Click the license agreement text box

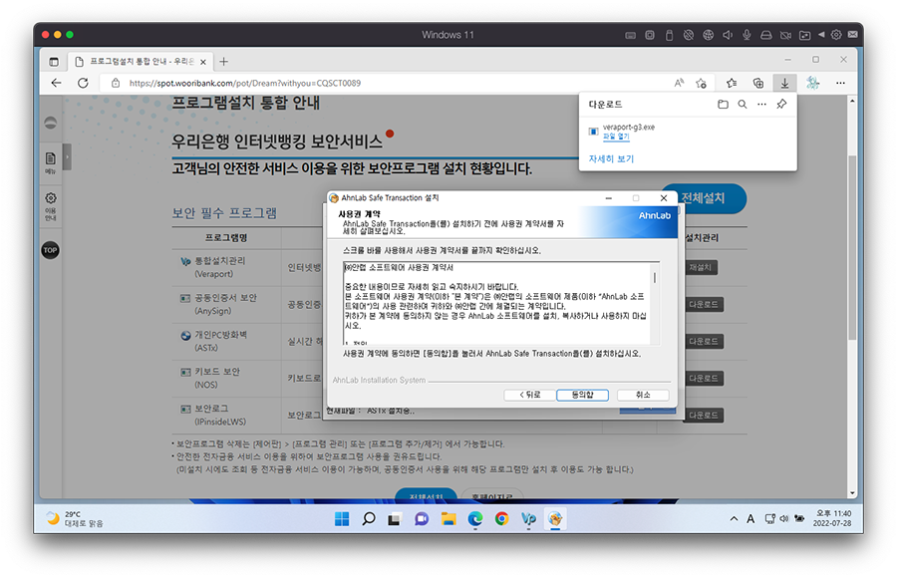tap(496, 303)
